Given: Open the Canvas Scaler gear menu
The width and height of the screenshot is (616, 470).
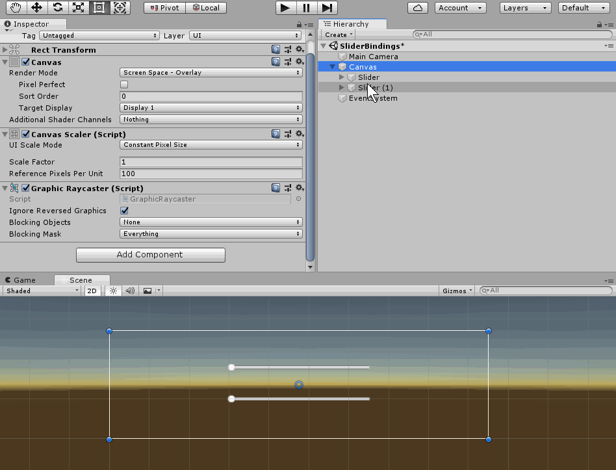Looking at the screenshot, I should coord(300,134).
